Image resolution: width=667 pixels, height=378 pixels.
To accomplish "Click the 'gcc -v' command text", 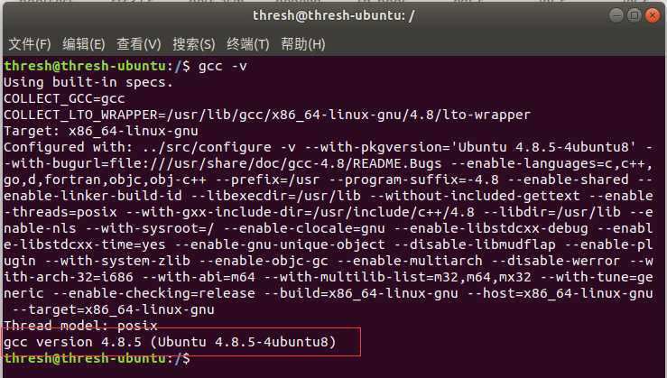I will pos(222,67).
